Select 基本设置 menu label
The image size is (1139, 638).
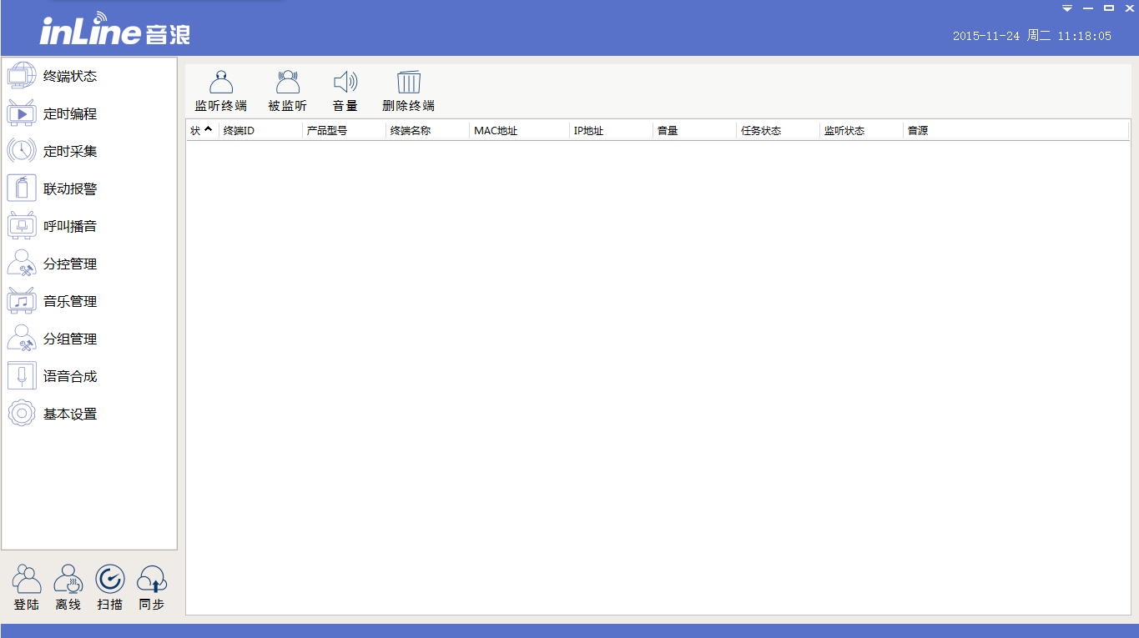[70, 414]
